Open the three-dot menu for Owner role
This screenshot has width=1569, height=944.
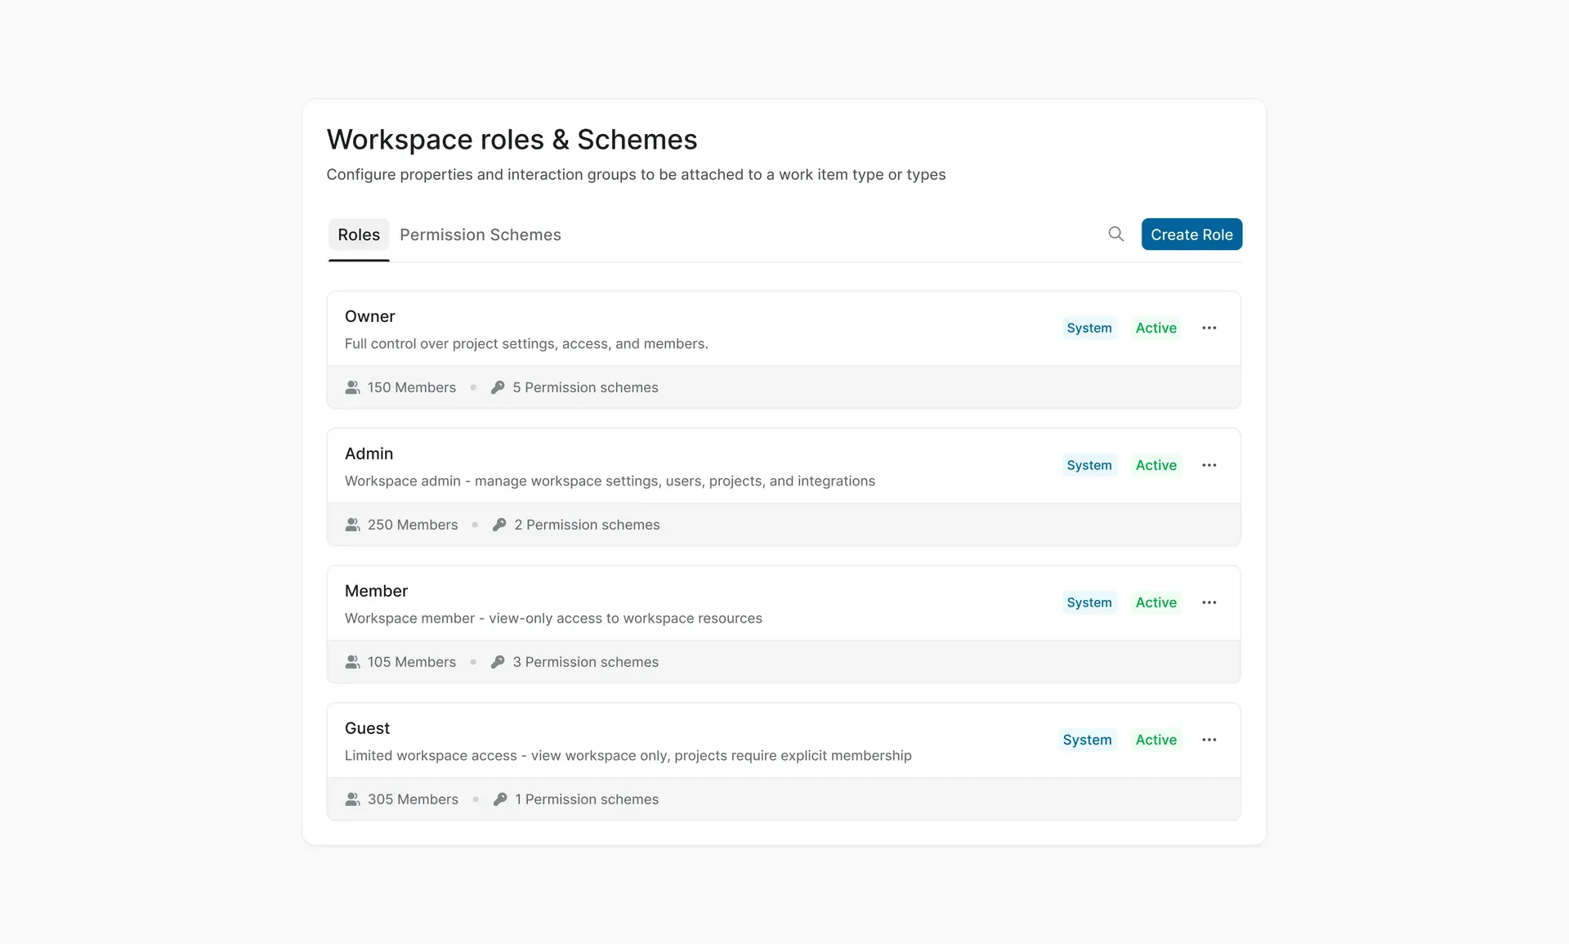(x=1209, y=328)
